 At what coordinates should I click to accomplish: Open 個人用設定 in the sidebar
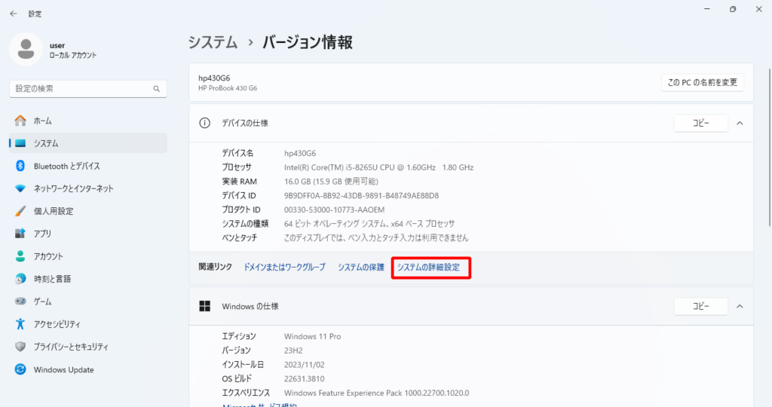(x=88, y=211)
